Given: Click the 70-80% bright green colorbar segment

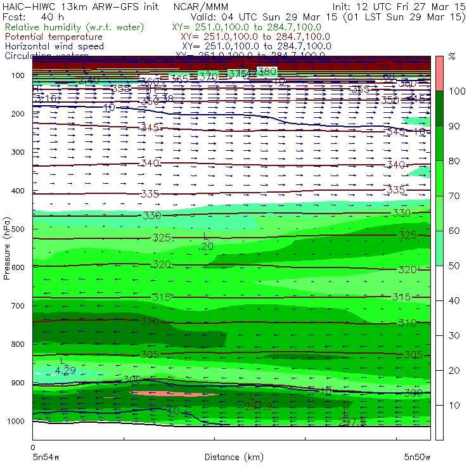Looking at the screenshot, I should 439,178.
